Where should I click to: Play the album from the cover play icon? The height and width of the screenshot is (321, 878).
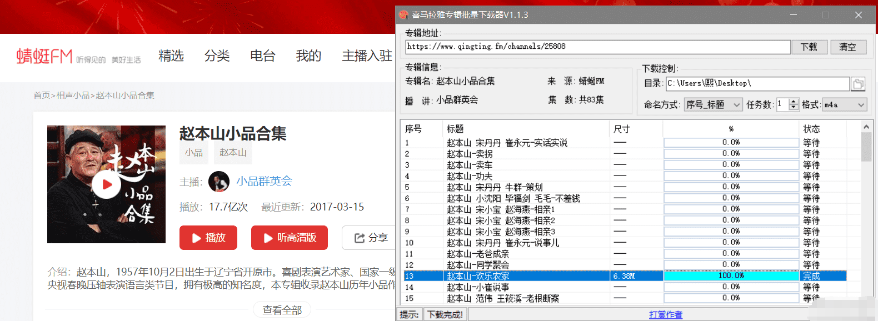106,184
